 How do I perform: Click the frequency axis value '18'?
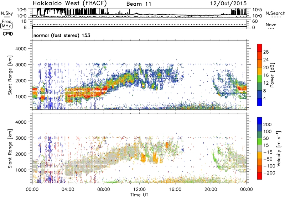(24, 21)
